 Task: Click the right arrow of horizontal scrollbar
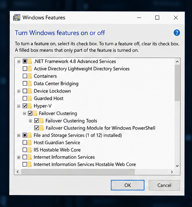click(x=172, y=172)
